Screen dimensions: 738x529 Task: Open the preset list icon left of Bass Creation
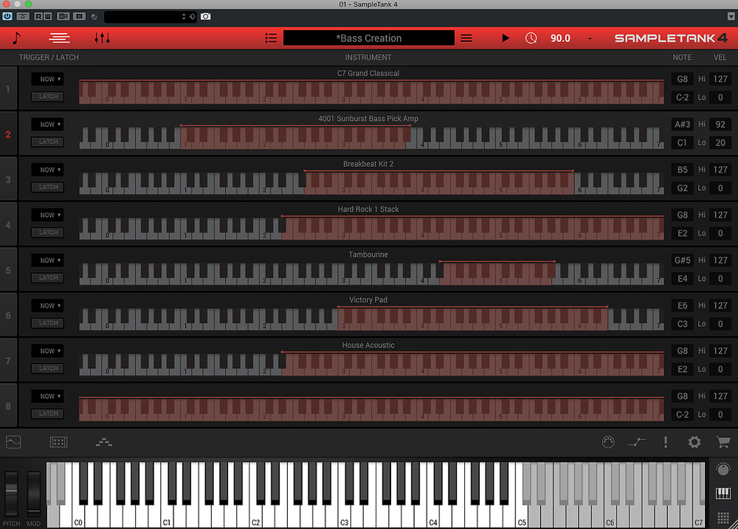[x=271, y=38]
